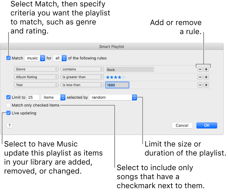Open the Smart Playlist help

(9, 125)
